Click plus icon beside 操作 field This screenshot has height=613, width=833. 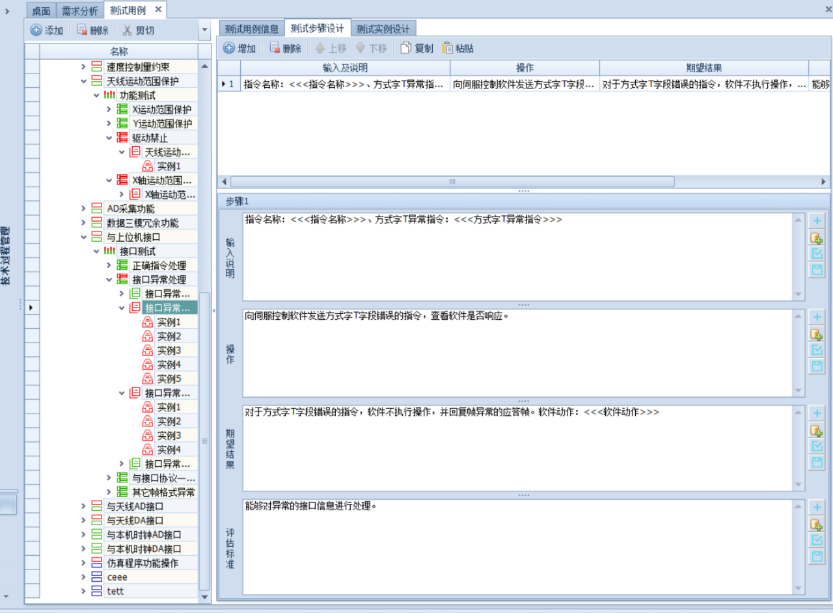click(x=817, y=317)
